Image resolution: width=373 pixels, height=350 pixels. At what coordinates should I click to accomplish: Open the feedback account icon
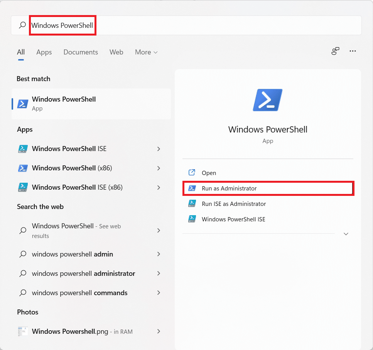coord(335,51)
